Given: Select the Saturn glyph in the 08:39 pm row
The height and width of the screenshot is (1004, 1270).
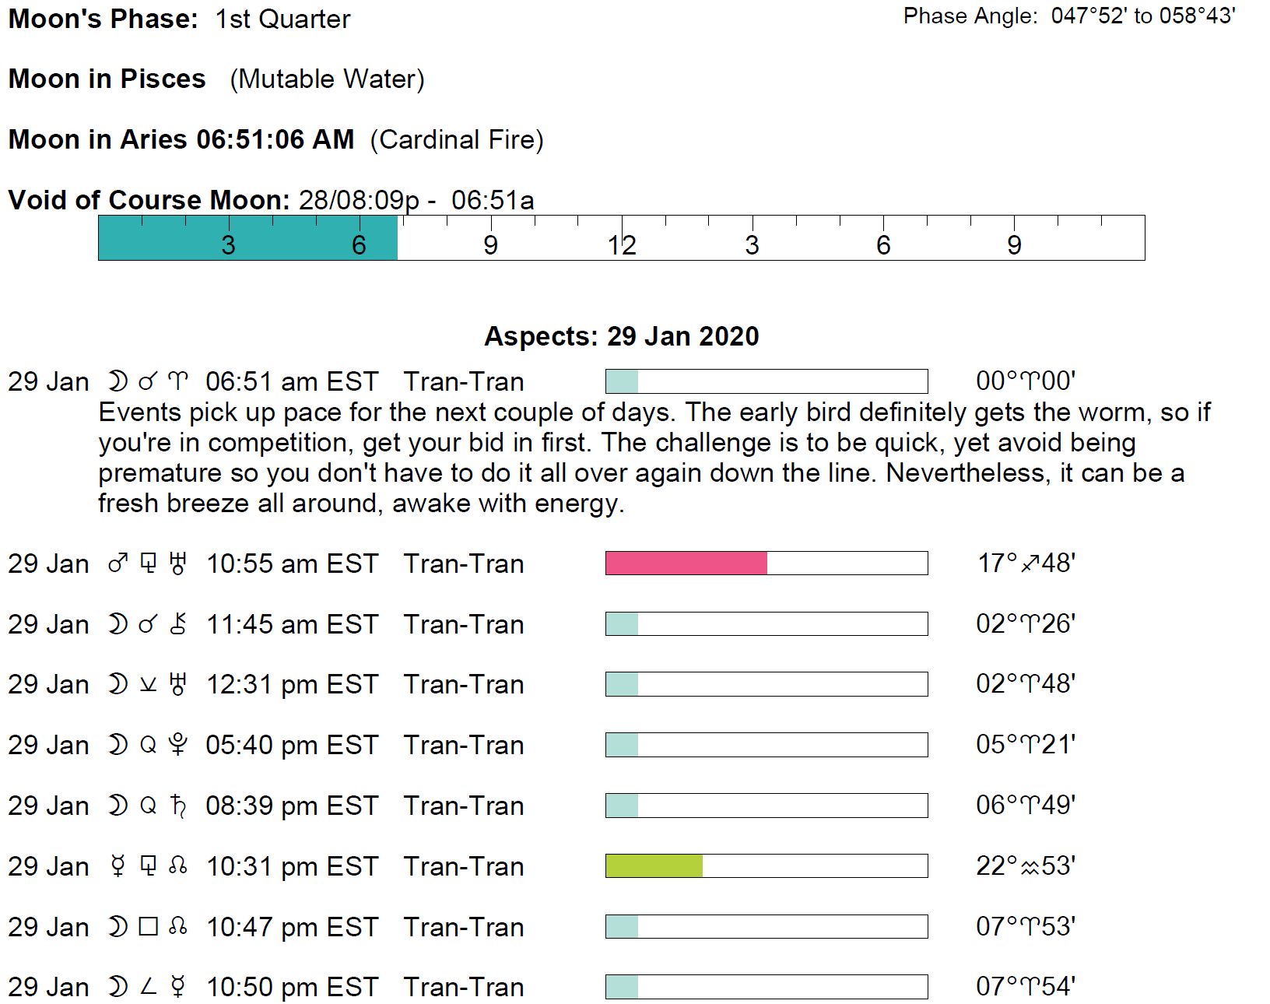Looking at the screenshot, I should (178, 806).
